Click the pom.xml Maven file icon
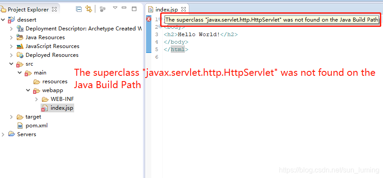Image resolution: width=383 pixels, height=178 pixels. [x=20, y=126]
